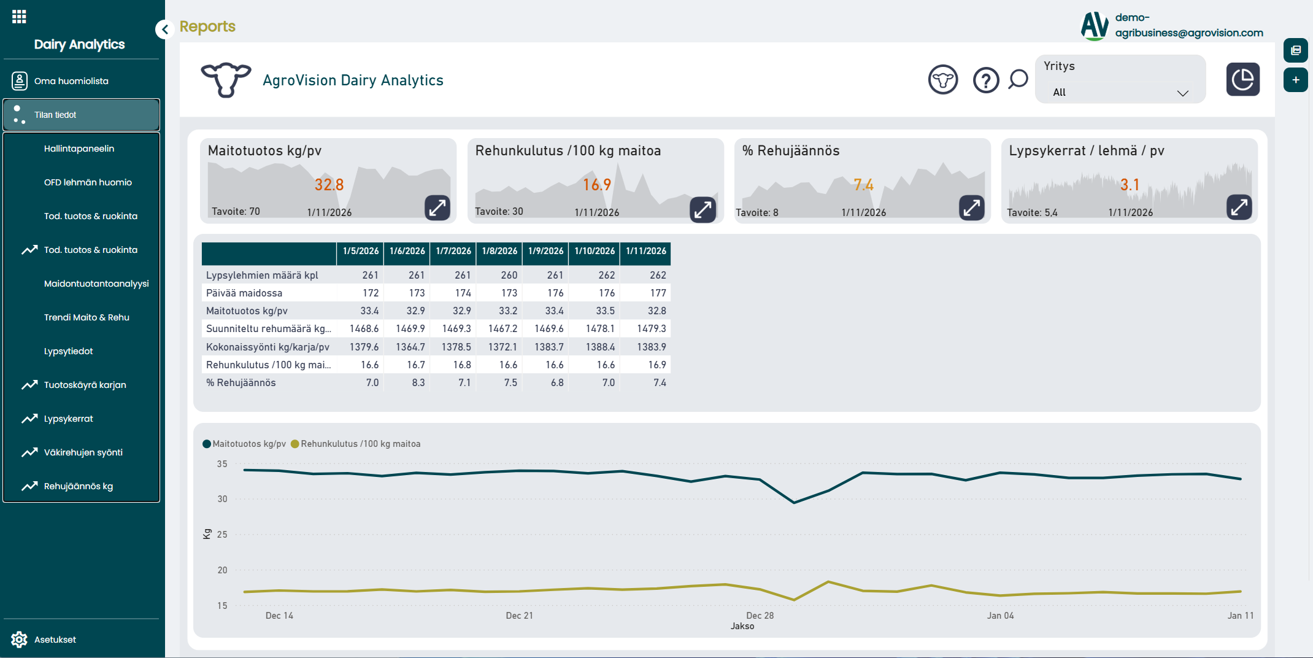Click the search magnifier icon
Screen dimensions: 1313x658
[1018, 79]
